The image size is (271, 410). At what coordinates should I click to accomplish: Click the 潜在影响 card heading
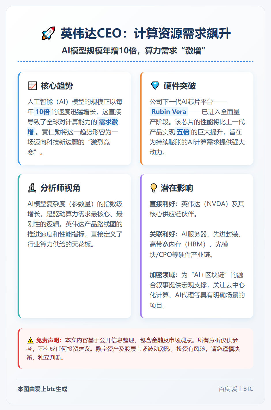[177, 188]
